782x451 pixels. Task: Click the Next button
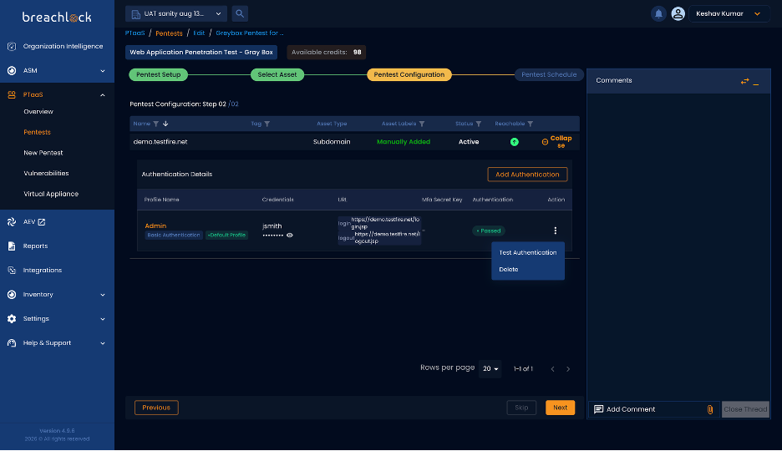click(560, 408)
